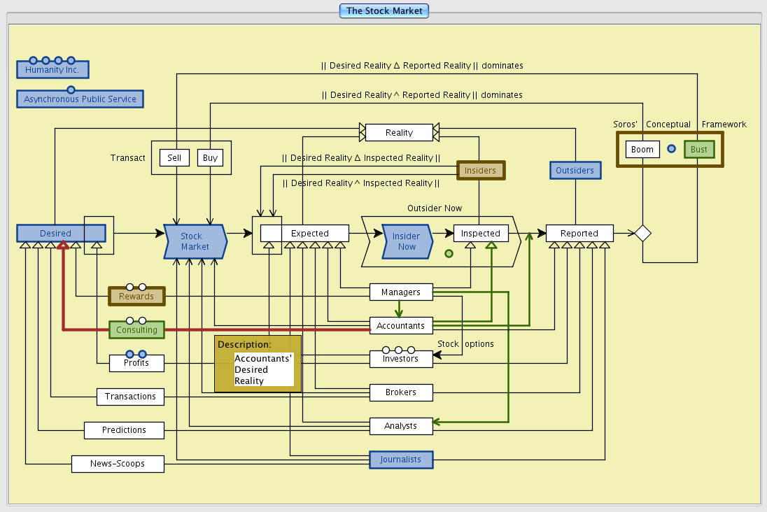Click the Sell transaction box
767x512 pixels.
pos(174,157)
